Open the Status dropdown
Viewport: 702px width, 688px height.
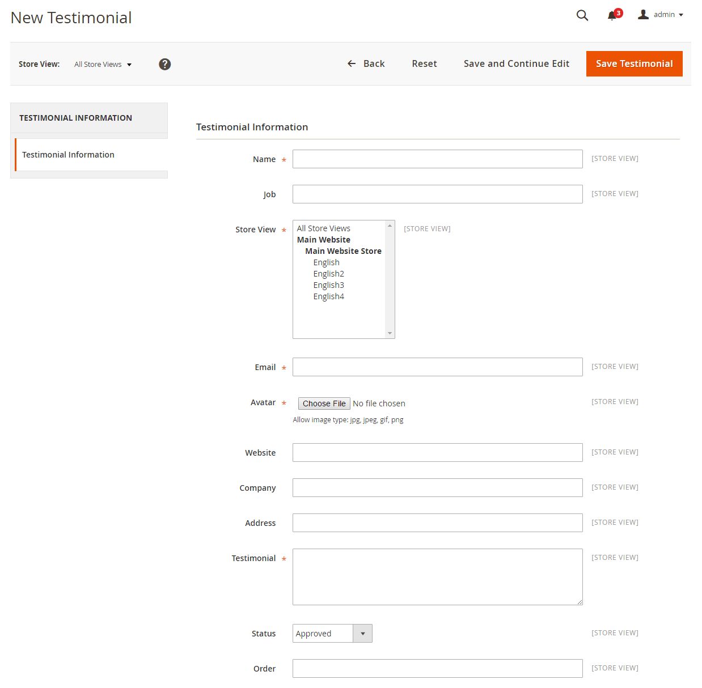[332, 633]
